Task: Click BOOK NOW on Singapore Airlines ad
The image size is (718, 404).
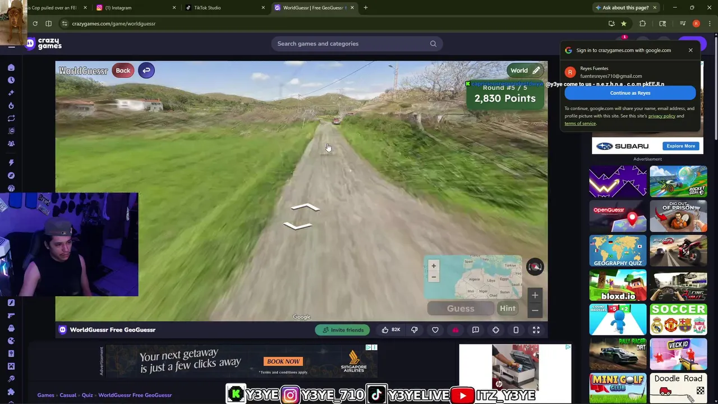Action: click(283, 361)
